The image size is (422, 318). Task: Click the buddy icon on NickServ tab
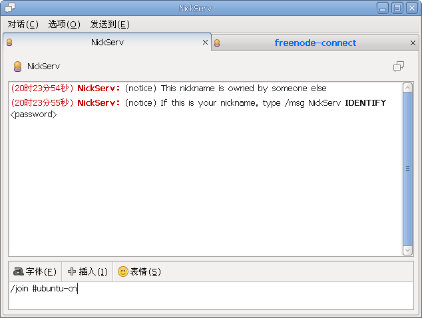(9, 42)
